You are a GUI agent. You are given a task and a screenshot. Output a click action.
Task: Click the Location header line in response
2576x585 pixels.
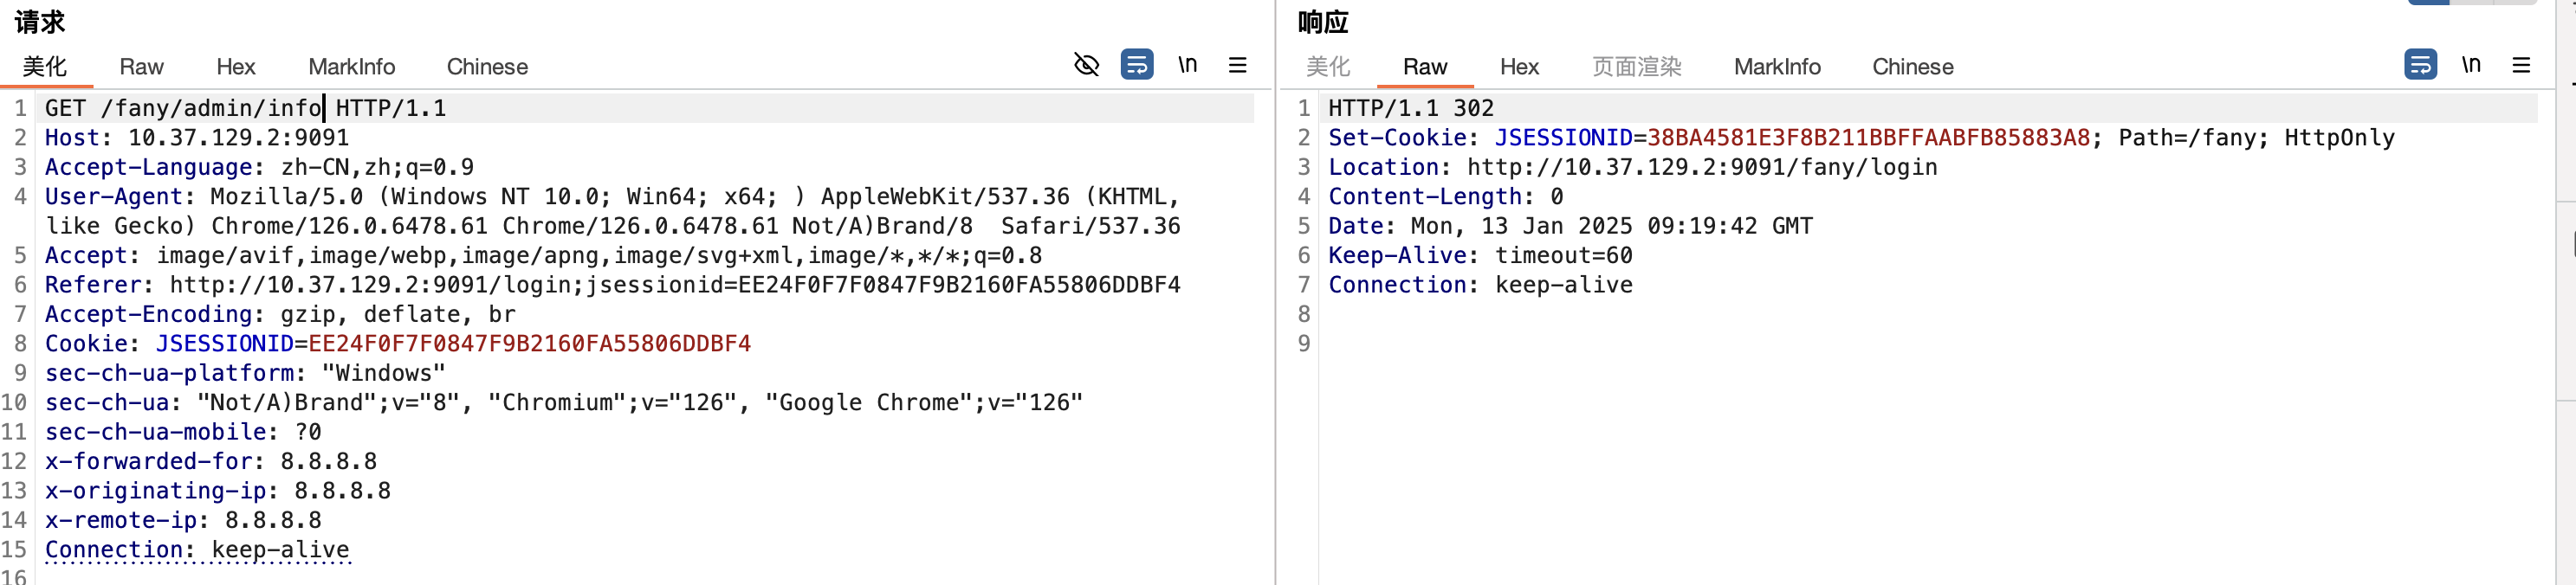tap(1632, 167)
